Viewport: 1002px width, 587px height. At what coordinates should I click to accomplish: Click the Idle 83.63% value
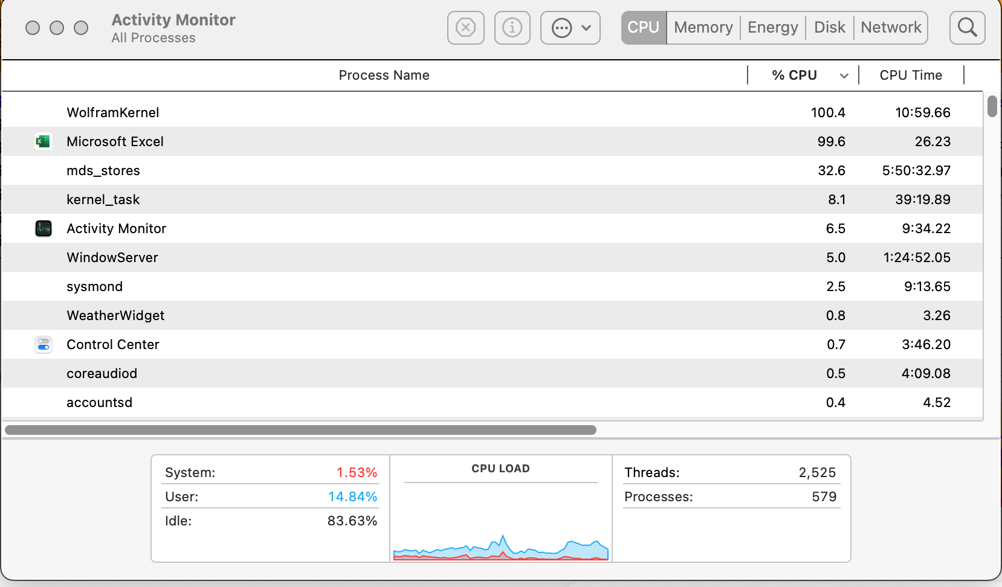[x=352, y=521]
